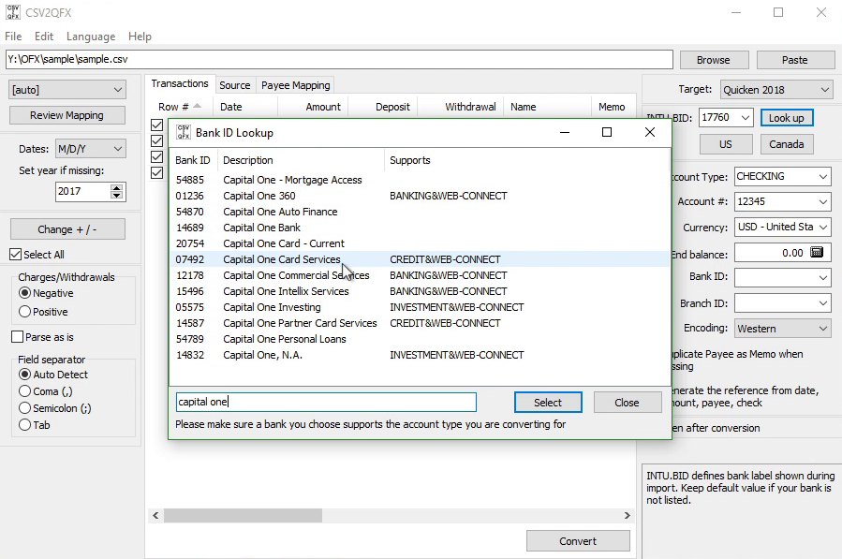Click the scrollbar left arrow in transactions
This screenshot has width=842, height=559.
[x=155, y=516]
